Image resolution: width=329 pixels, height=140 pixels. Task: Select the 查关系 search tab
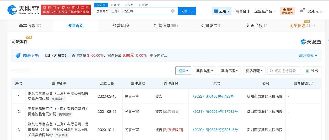click(x=129, y=5)
